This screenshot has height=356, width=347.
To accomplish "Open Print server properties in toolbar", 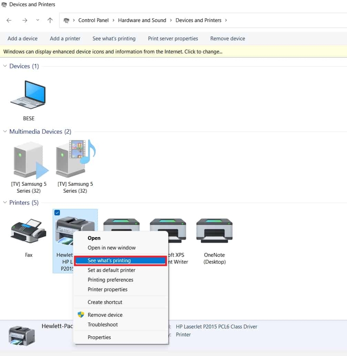I will pos(173,39).
